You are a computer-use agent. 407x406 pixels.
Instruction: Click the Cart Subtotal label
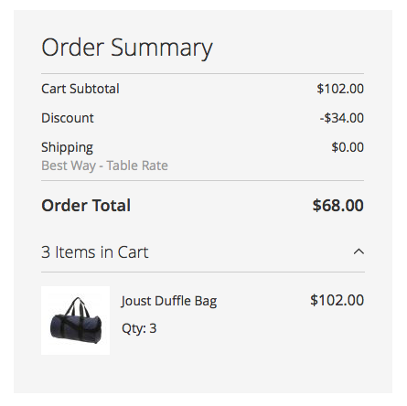(x=80, y=89)
